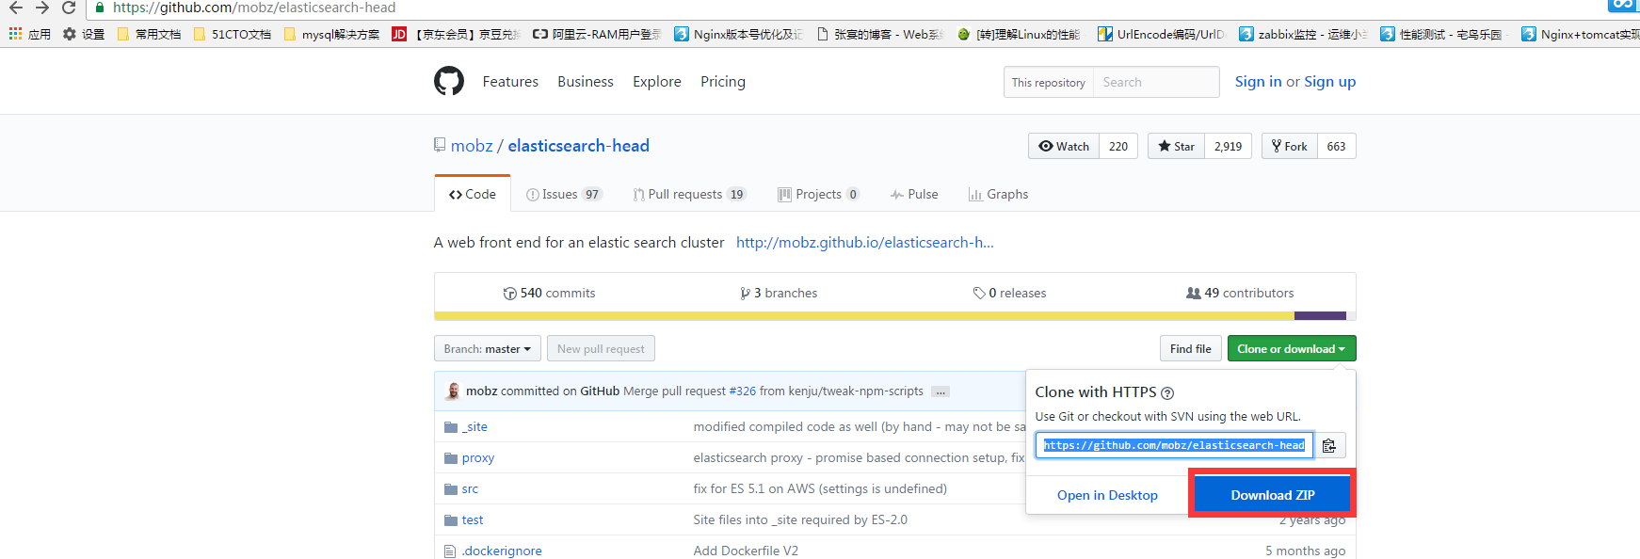Fork the repository with Fork button
The width and height of the screenshot is (1640, 559).
click(1289, 146)
